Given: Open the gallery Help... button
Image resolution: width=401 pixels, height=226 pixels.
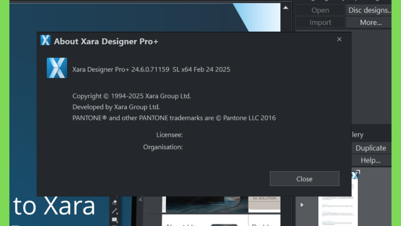Looking at the screenshot, I should (x=371, y=160).
